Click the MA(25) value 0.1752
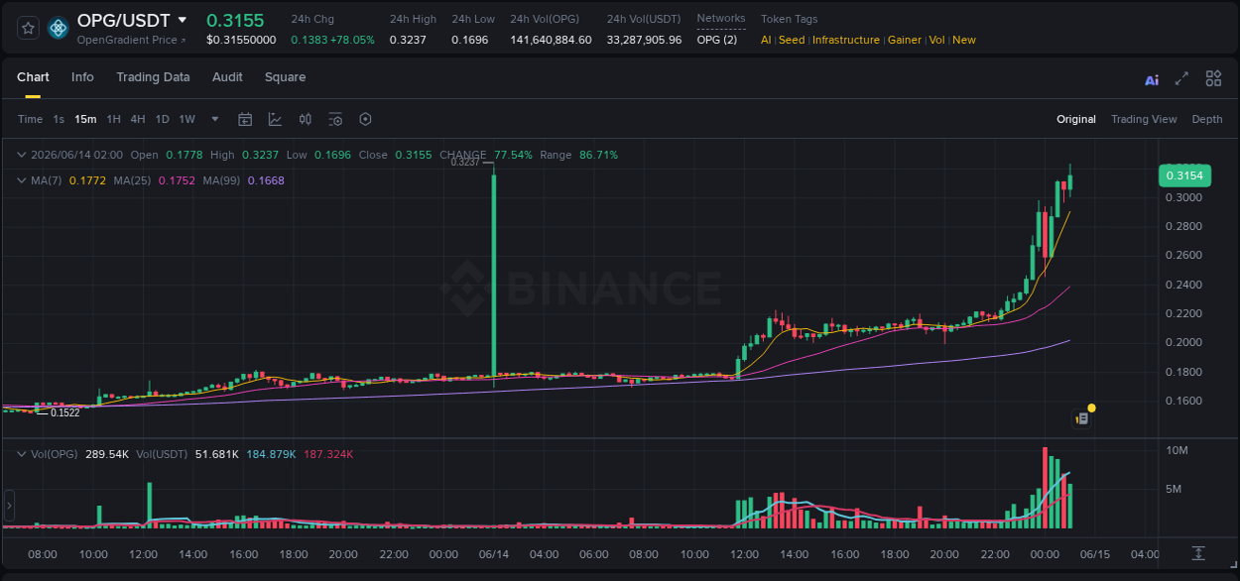 click(x=176, y=180)
